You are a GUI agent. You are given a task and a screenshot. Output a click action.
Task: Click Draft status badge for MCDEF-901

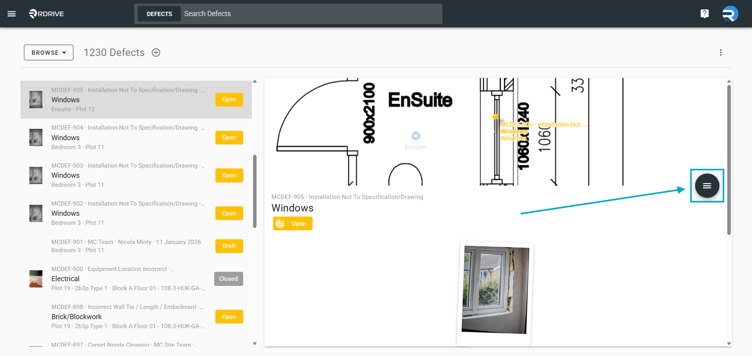coord(229,246)
